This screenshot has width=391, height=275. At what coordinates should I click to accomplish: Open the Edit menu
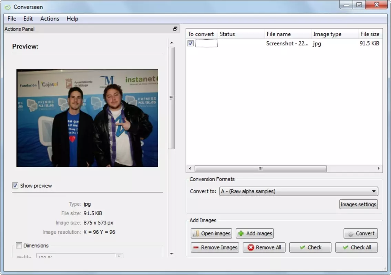(x=28, y=19)
